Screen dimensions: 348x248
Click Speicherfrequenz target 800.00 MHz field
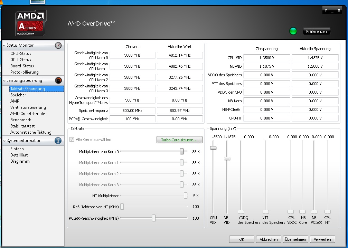132,111
